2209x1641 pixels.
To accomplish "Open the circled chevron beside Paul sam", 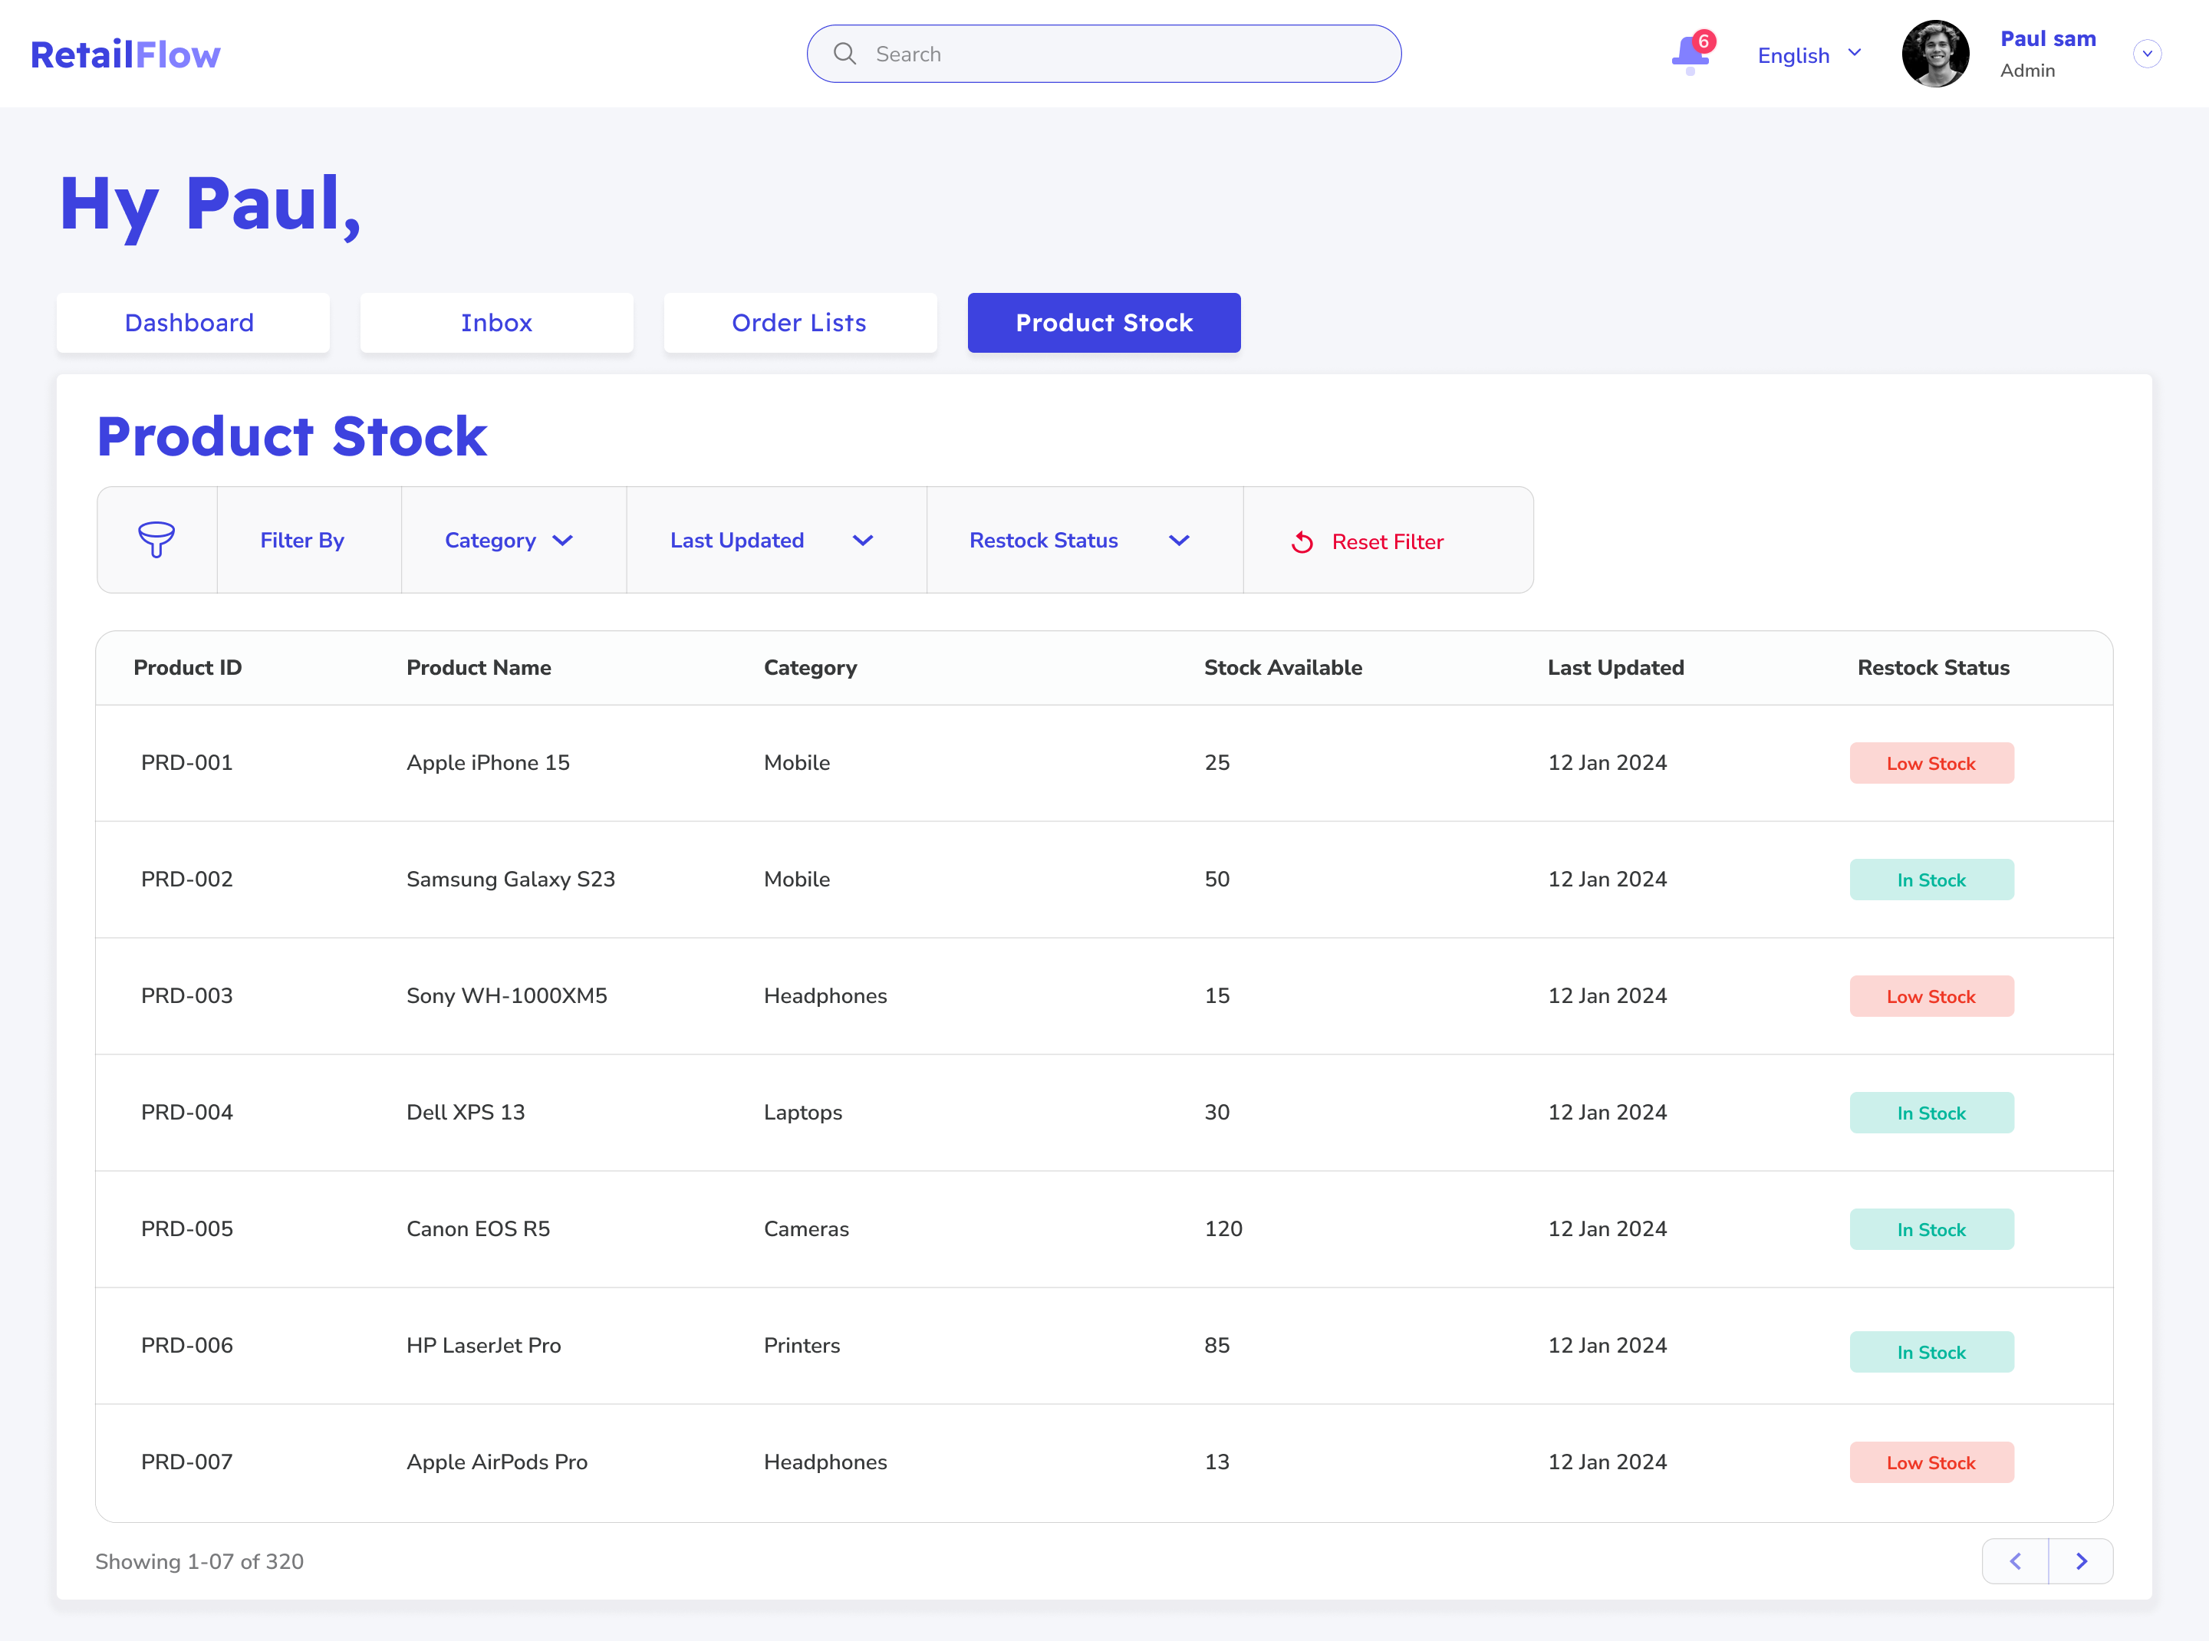I will pos(2146,54).
